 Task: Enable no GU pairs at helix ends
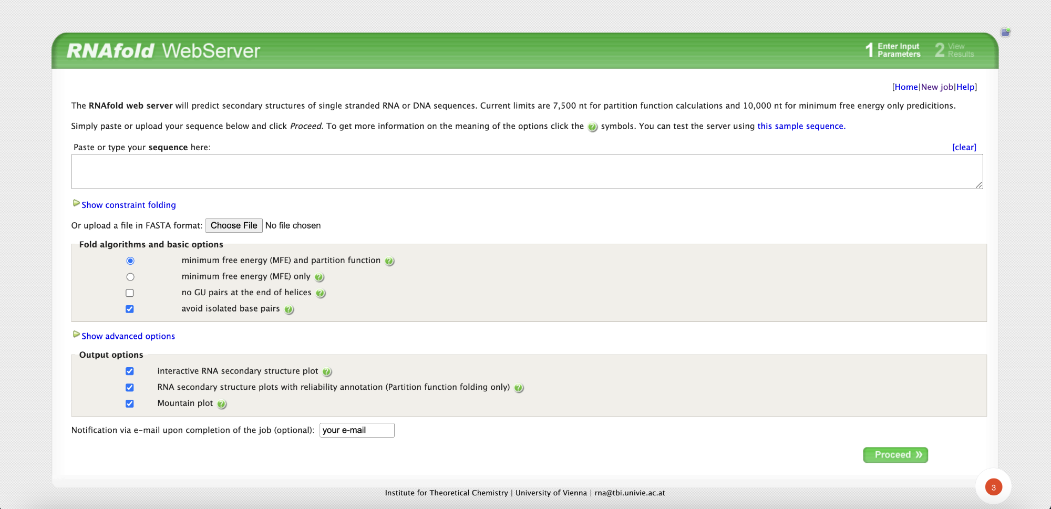[x=130, y=293]
